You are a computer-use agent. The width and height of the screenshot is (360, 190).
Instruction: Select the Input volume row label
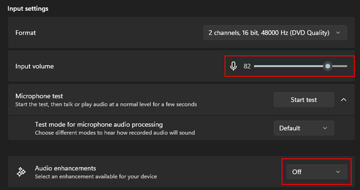(34, 66)
